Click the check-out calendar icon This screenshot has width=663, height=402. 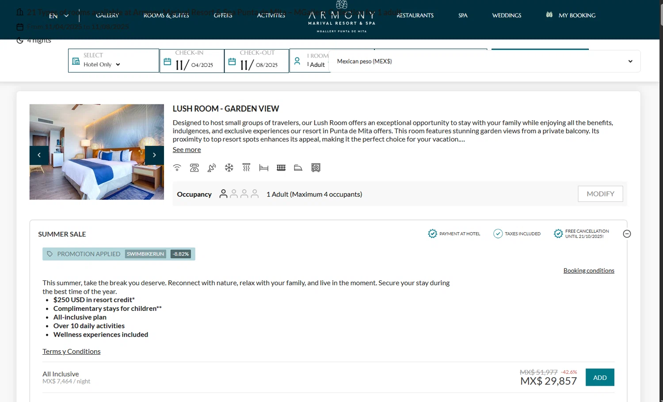pyautogui.click(x=232, y=62)
